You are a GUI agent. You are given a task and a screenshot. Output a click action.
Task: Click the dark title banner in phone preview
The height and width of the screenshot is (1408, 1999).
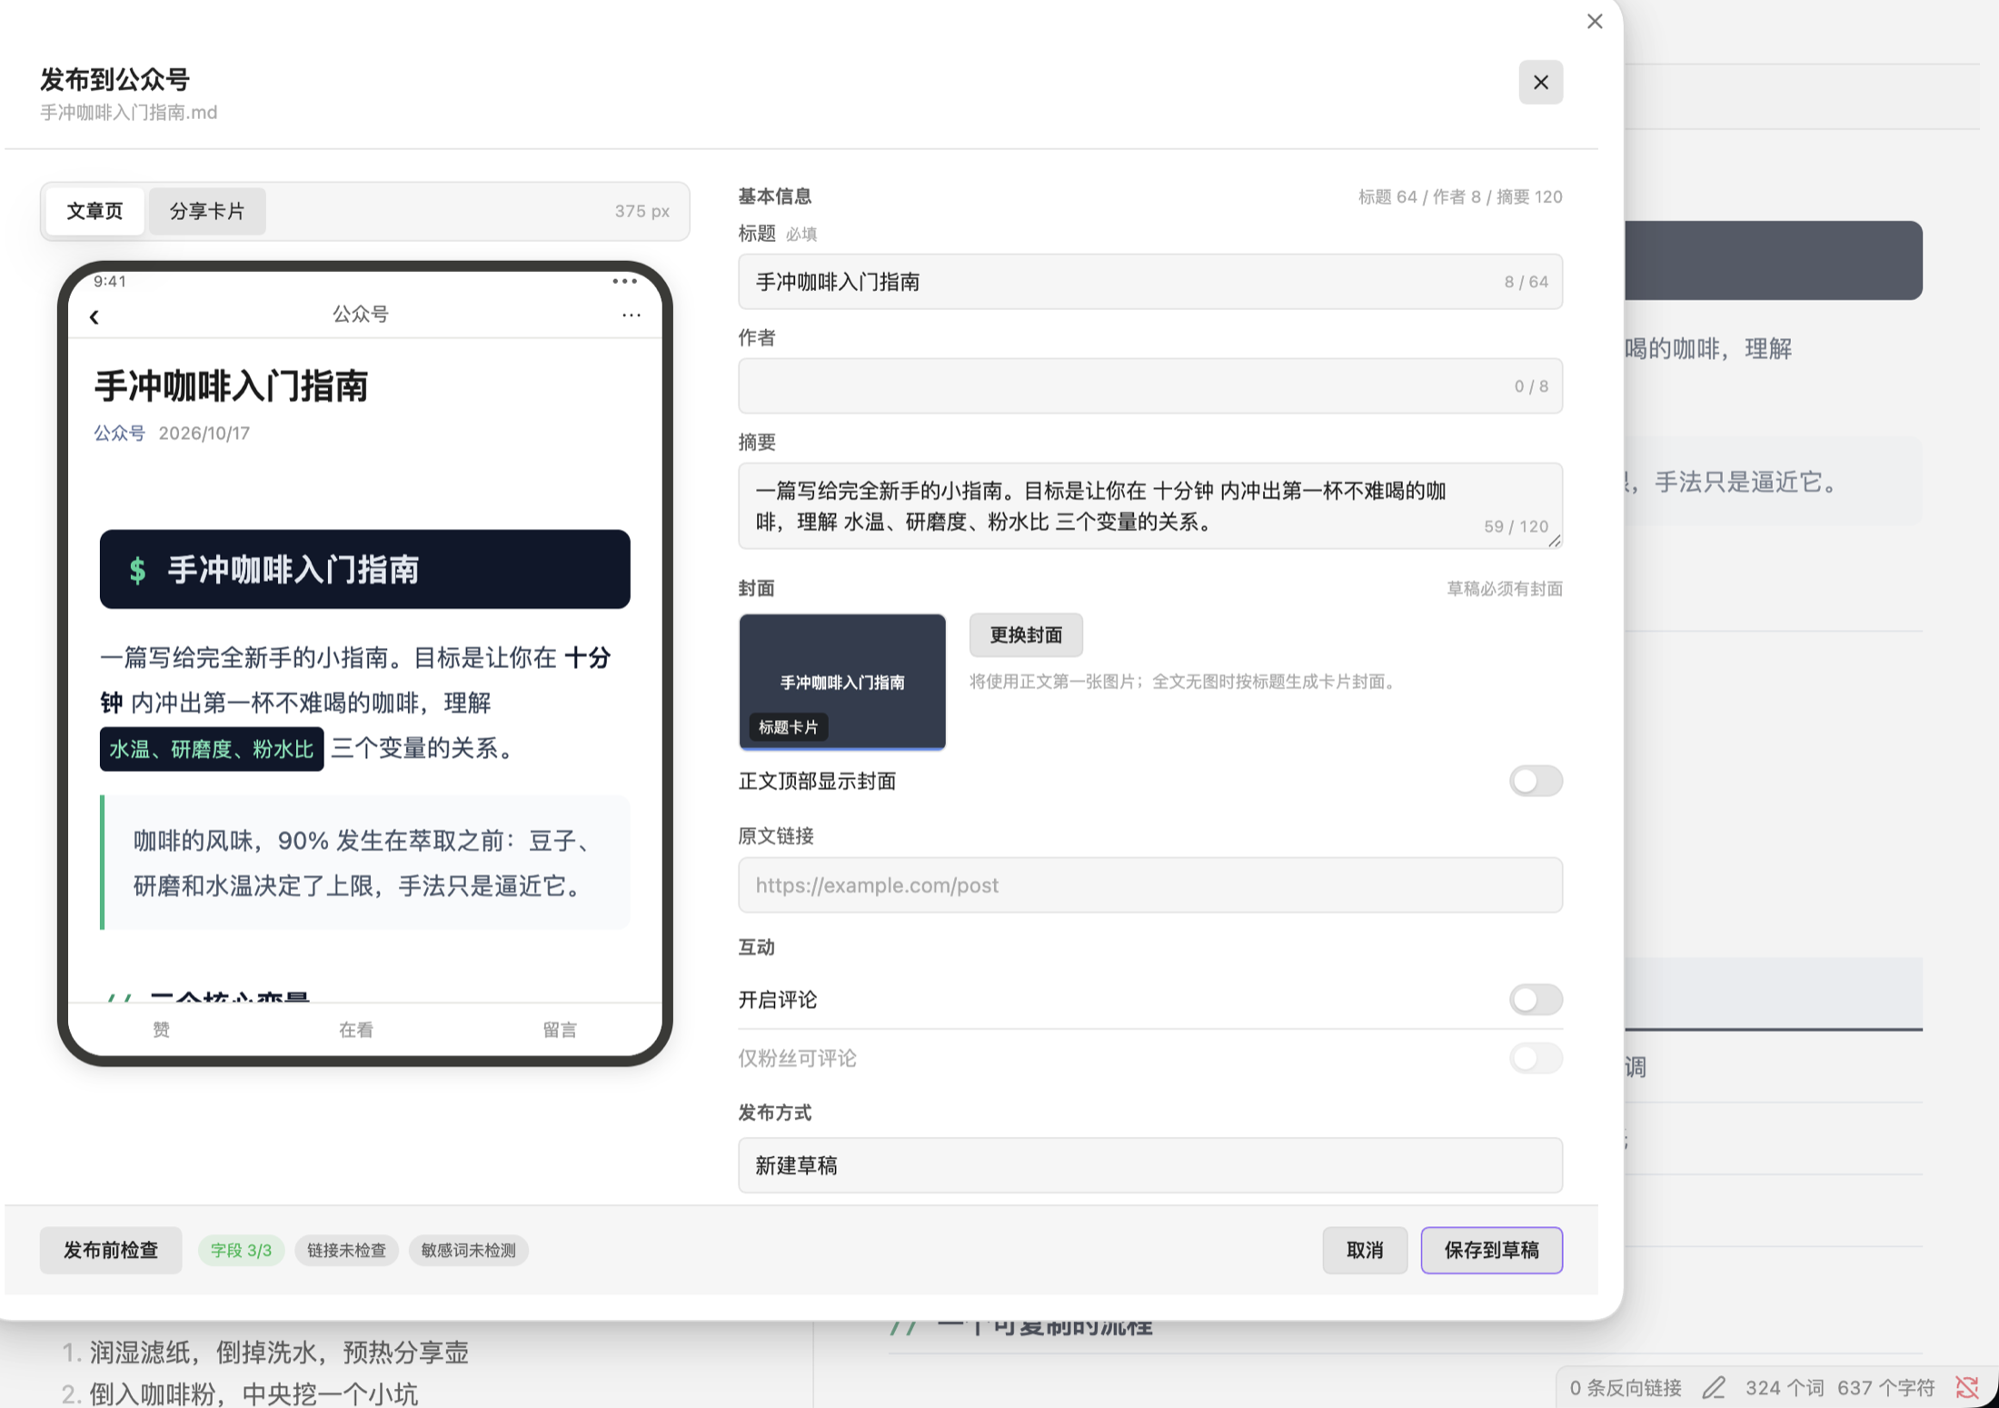pyautogui.click(x=365, y=569)
